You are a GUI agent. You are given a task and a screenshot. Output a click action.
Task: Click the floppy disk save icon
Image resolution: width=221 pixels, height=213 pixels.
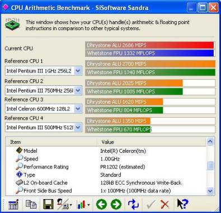coord(48,204)
